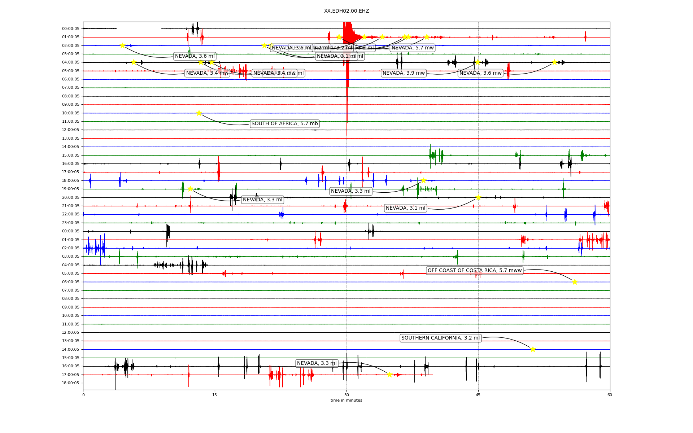Click the star on the 17:00:05 bottom trace
Viewport: 693px width, 433px height.
389,375
